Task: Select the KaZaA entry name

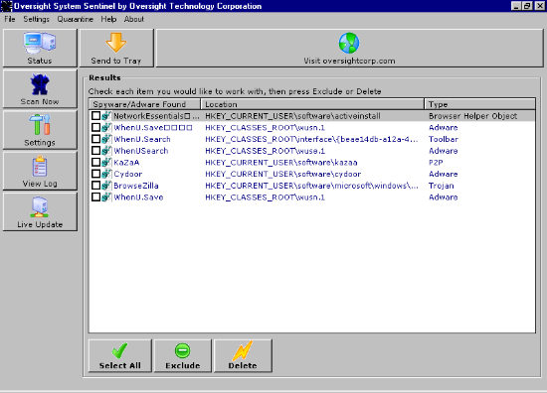Action: (126, 162)
